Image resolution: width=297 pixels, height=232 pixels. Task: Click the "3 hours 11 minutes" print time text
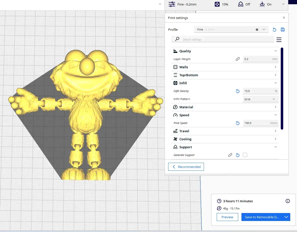point(238,201)
